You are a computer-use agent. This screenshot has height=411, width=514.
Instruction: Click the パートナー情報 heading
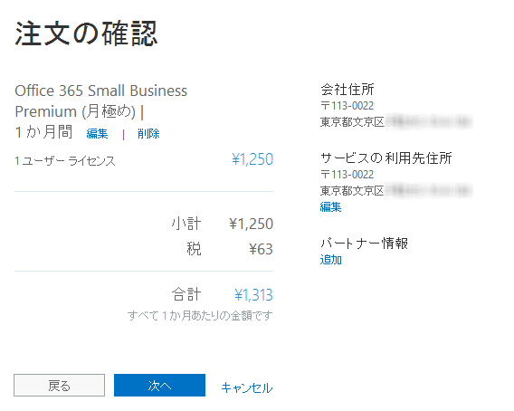point(364,243)
